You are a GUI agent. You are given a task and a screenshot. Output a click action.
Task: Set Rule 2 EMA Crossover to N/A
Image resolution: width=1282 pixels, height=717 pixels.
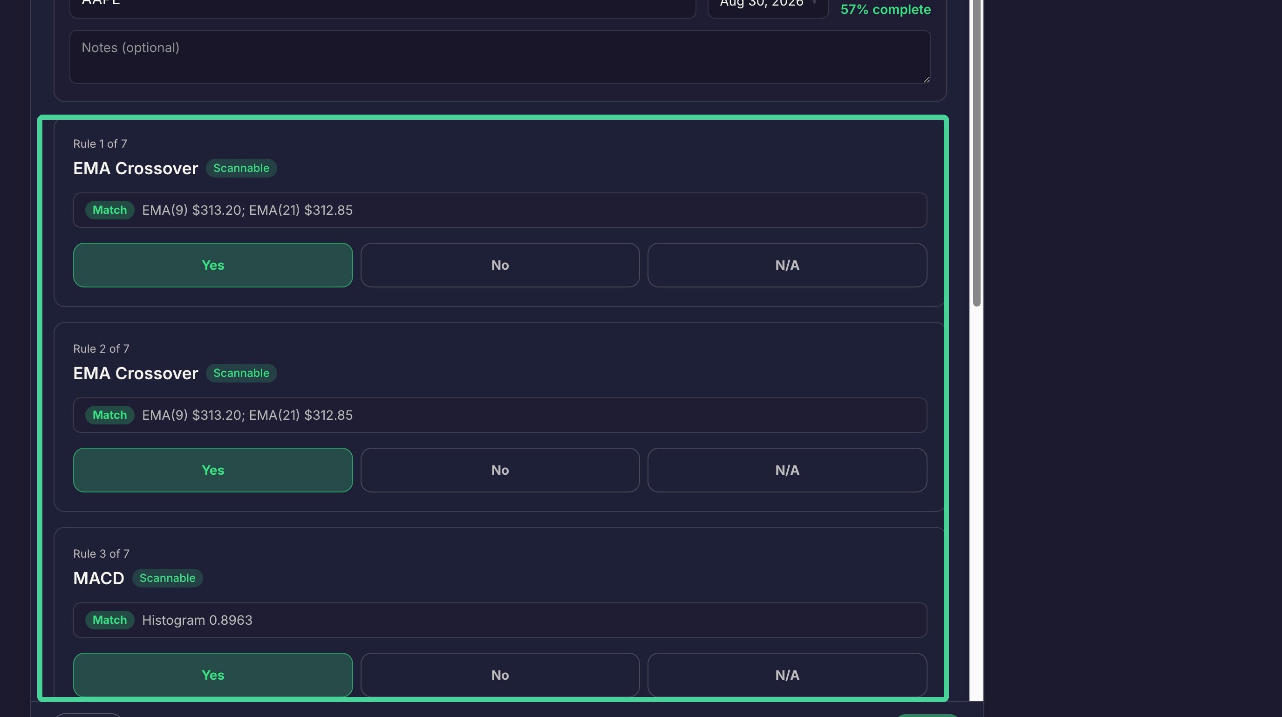click(787, 470)
